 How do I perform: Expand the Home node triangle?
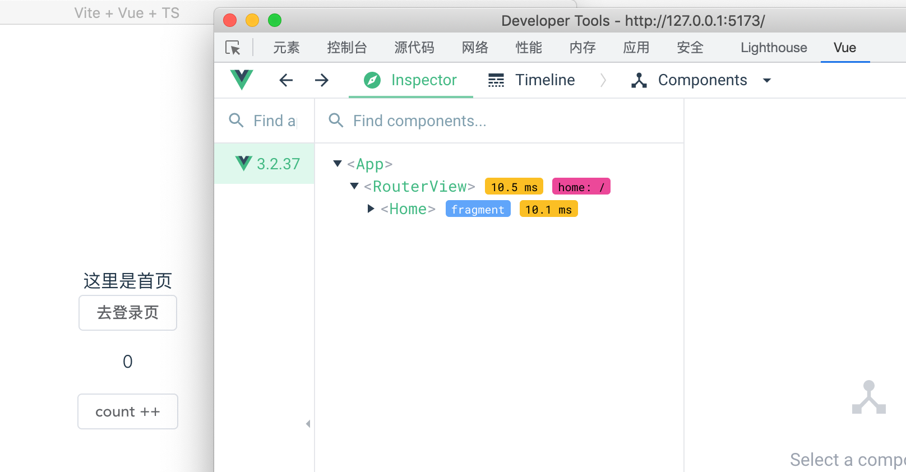click(371, 209)
